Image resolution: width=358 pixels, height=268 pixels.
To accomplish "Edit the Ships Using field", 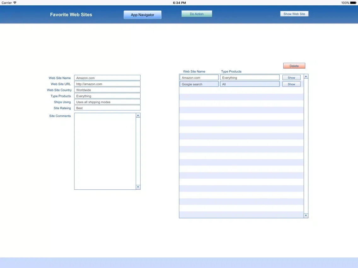I will [107, 102].
